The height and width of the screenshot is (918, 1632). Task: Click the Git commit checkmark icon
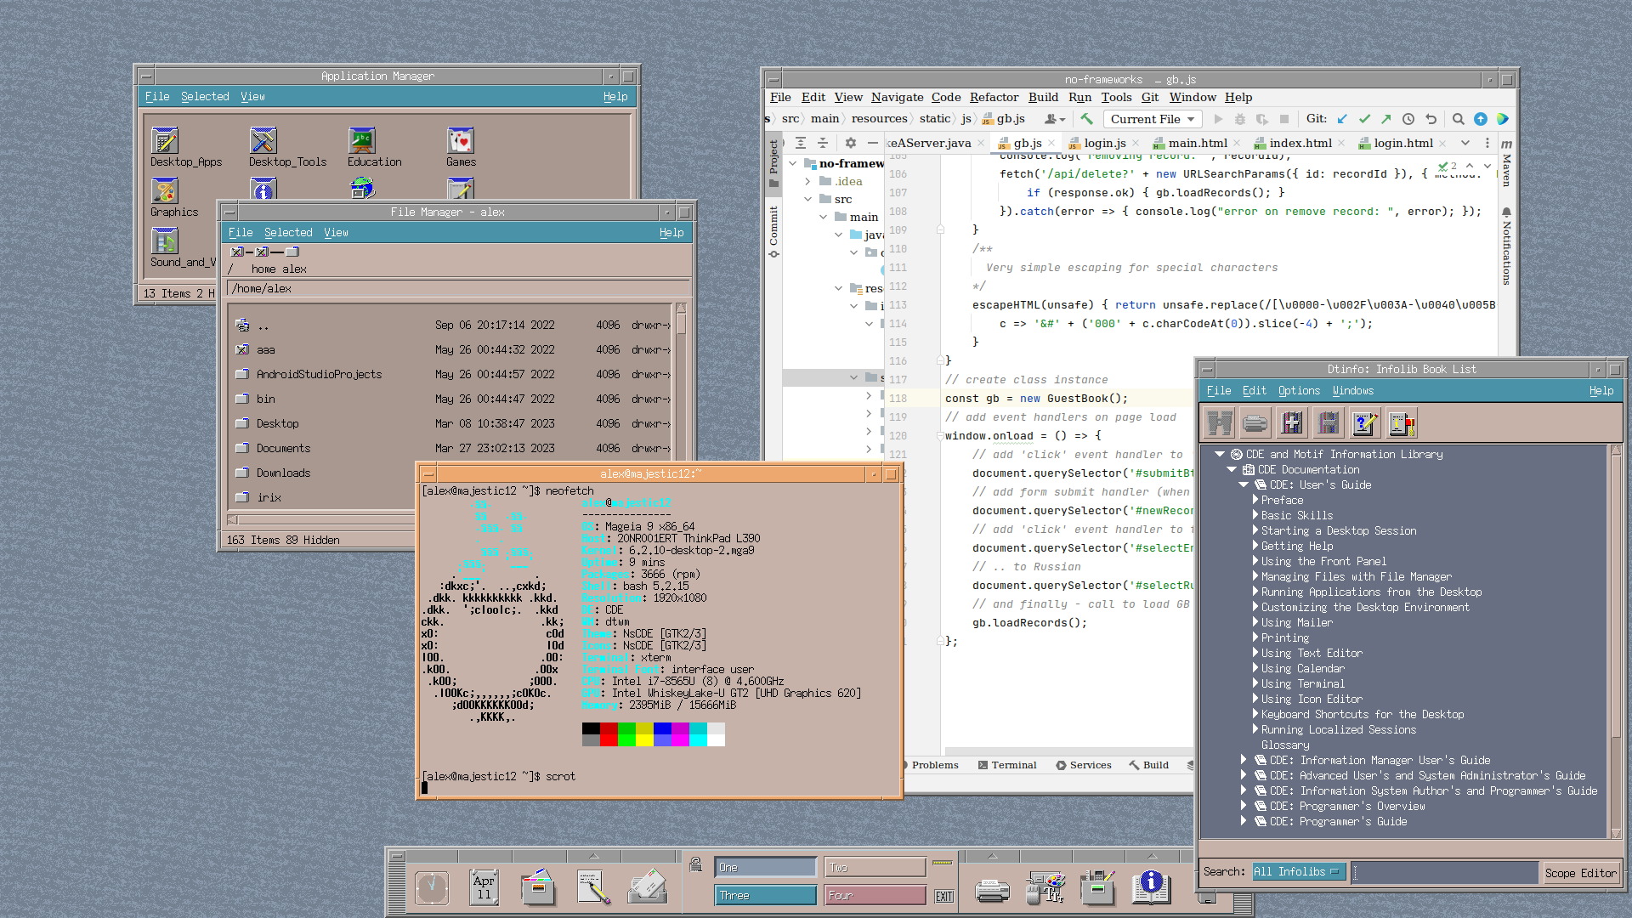click(x=1364, y=119)
